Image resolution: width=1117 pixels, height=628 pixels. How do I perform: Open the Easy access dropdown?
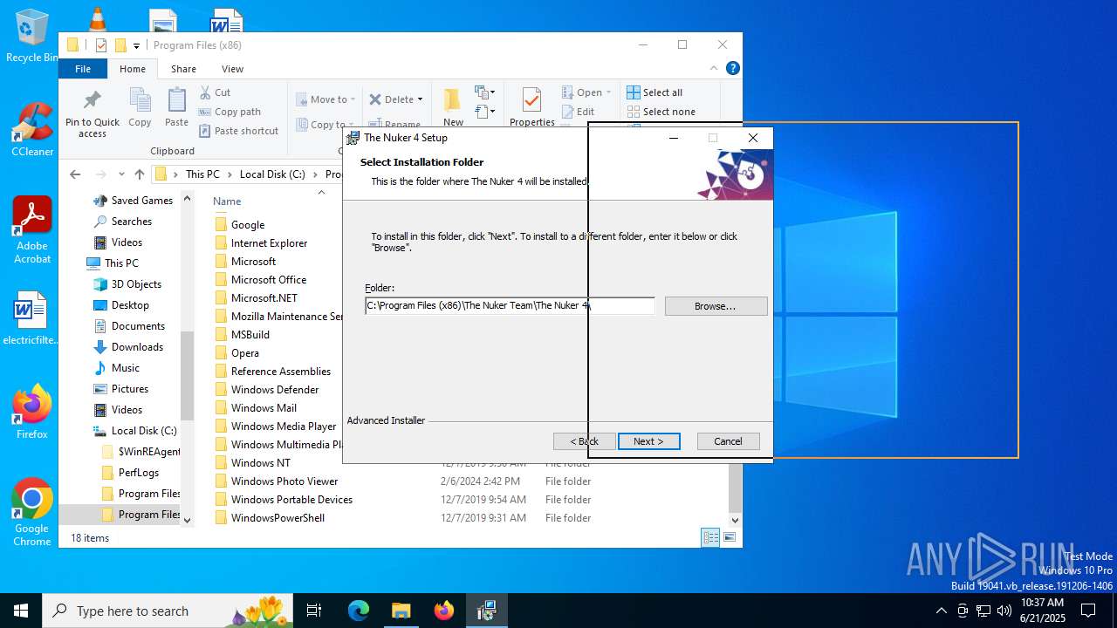[x=485, y=112]
